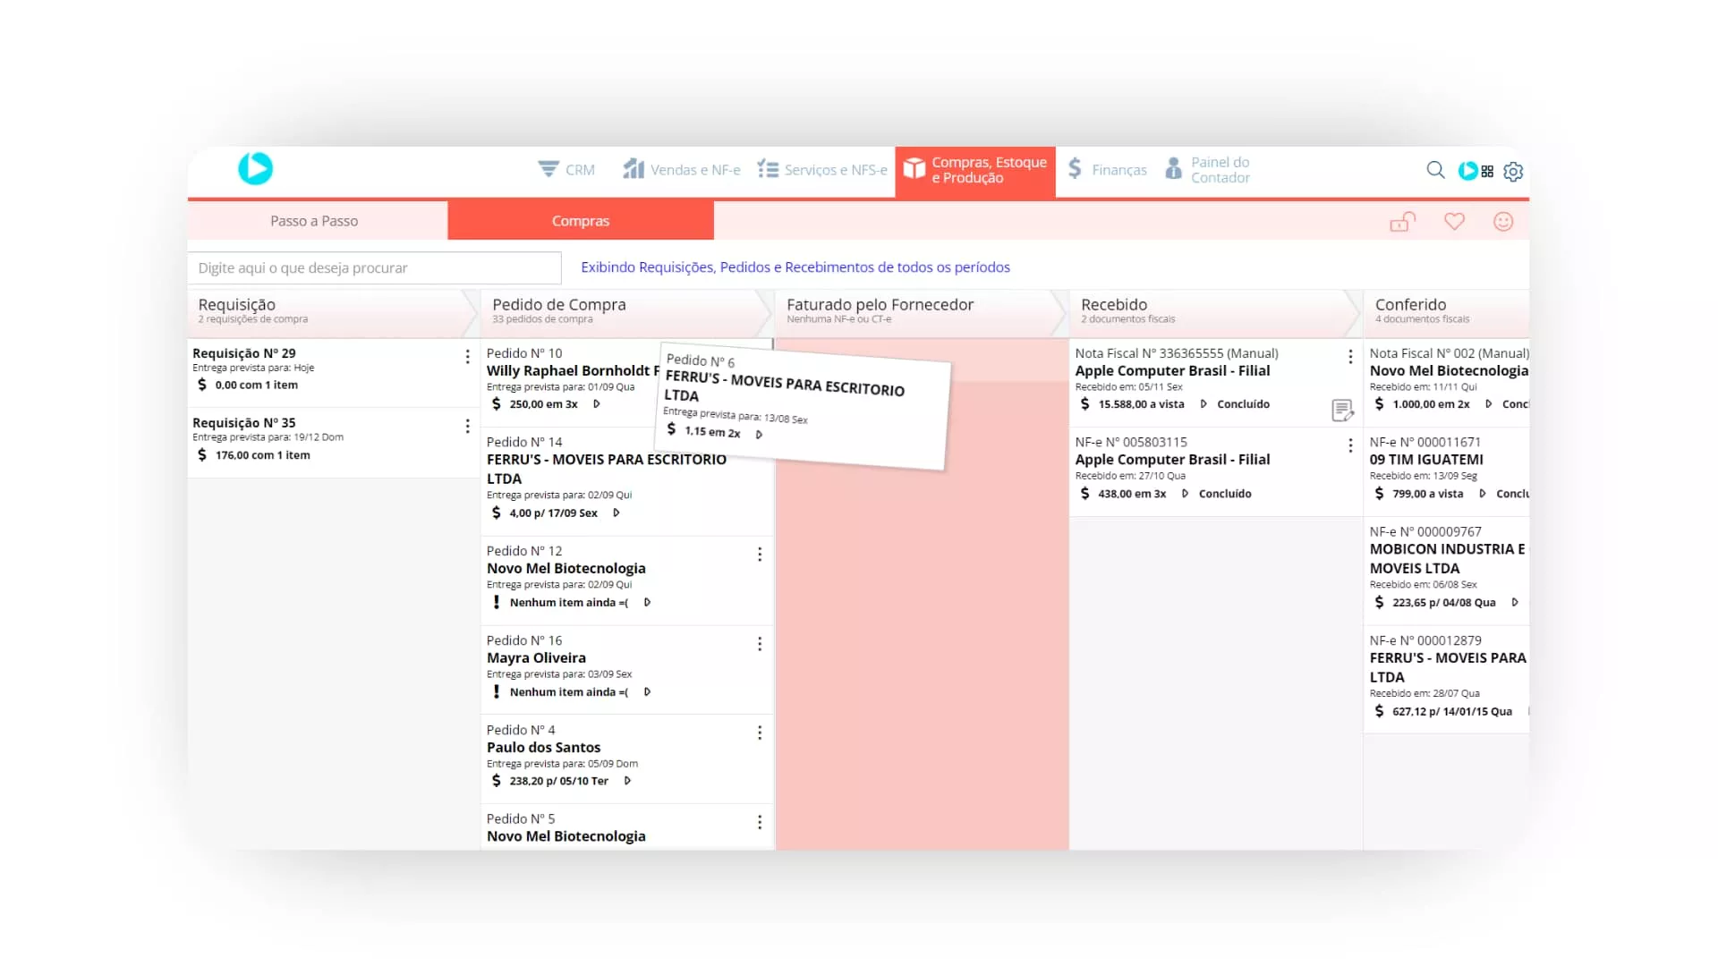Expand payment arrow for Pedido Nº 10
The height and width of the screenshot is (966, 1718).
click(597, 404)
